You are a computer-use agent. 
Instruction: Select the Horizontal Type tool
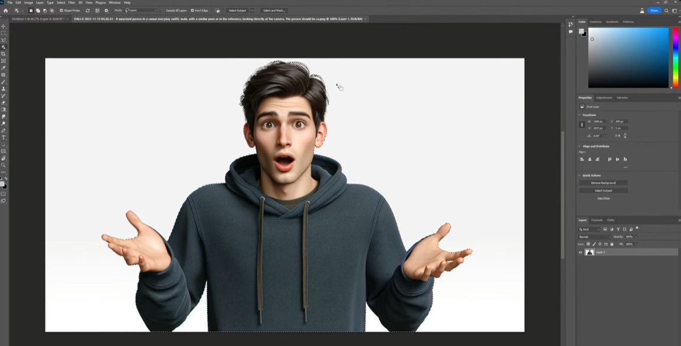tap(4, 137)
